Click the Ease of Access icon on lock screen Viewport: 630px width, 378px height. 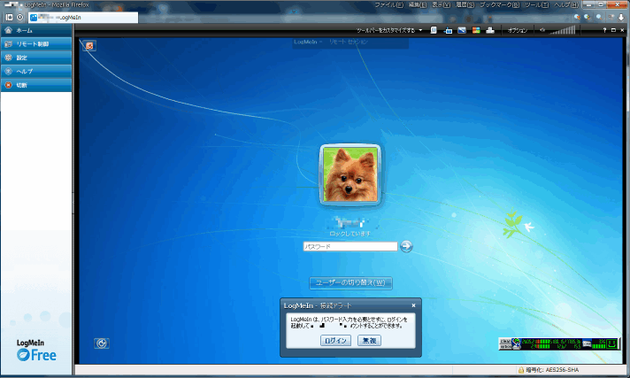tap(102, 343)
